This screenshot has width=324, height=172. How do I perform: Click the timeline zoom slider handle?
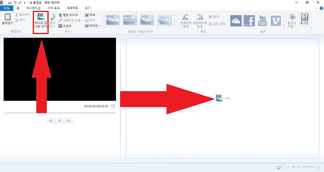[301, 167]
